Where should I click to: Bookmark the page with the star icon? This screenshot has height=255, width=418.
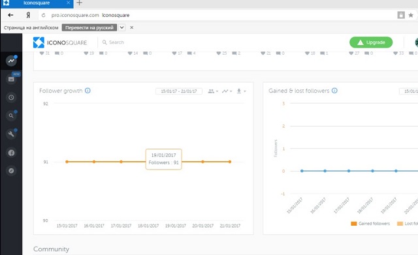[411, 15]
